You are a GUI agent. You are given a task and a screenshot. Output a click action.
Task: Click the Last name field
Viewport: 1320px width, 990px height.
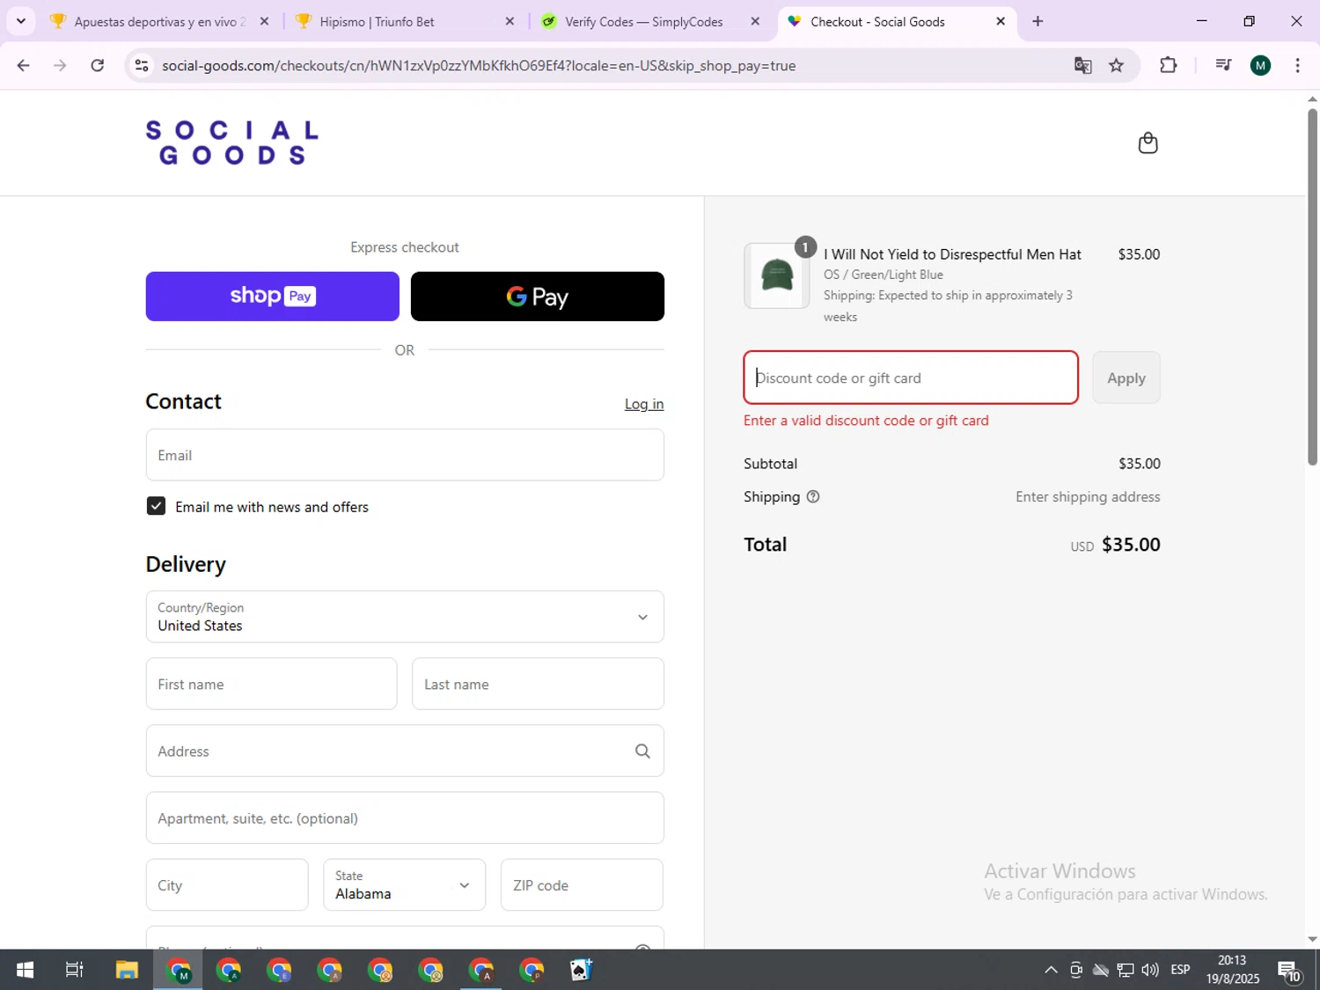(x=538, y=684)
